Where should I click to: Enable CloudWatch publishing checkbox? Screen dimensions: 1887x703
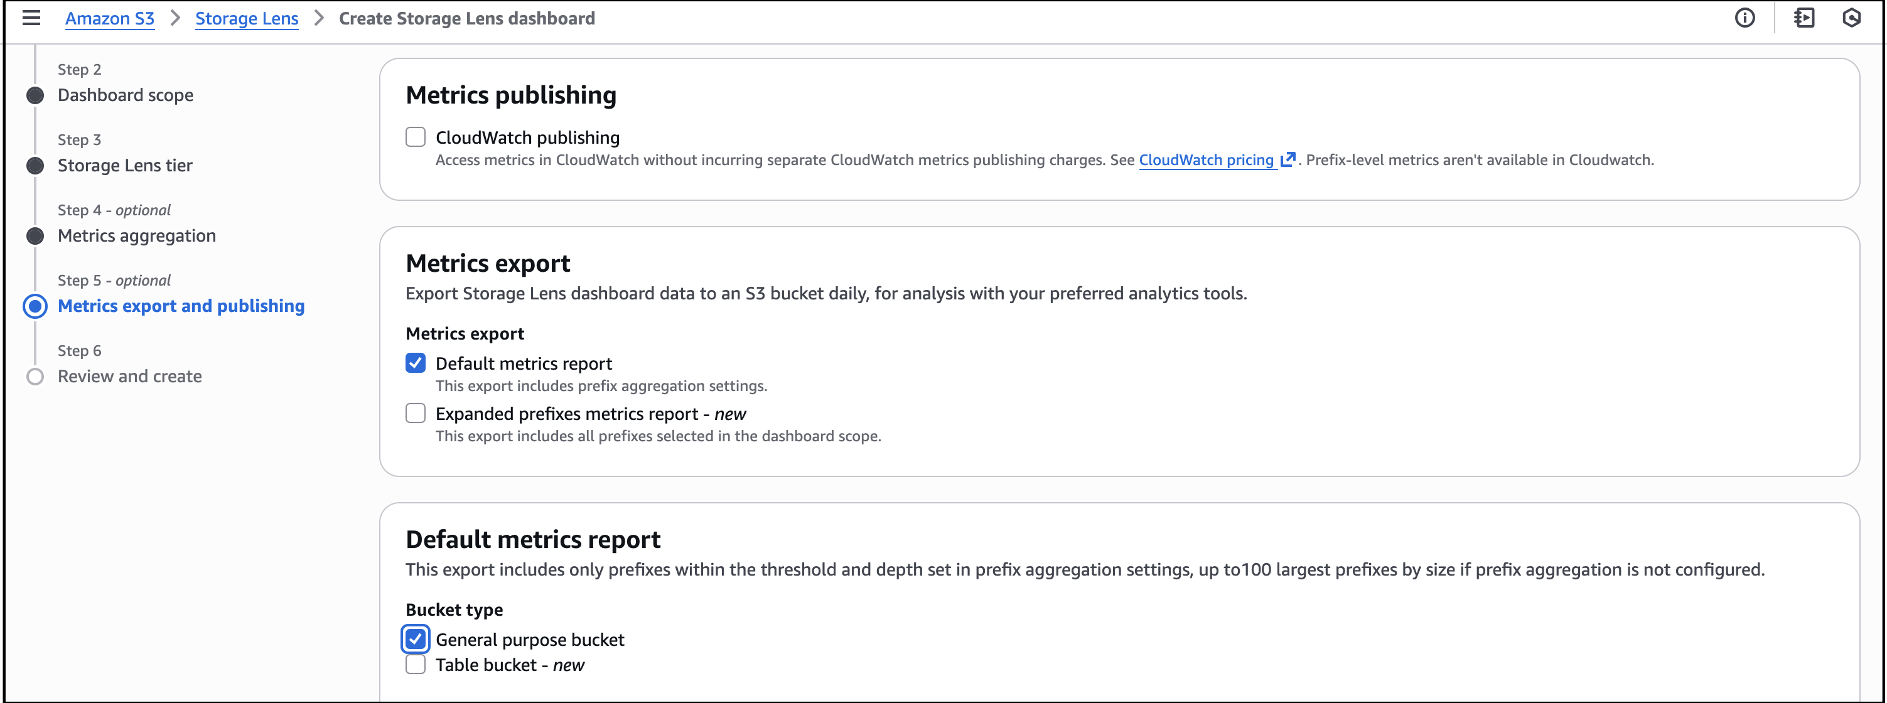click(x=416, y=137)
